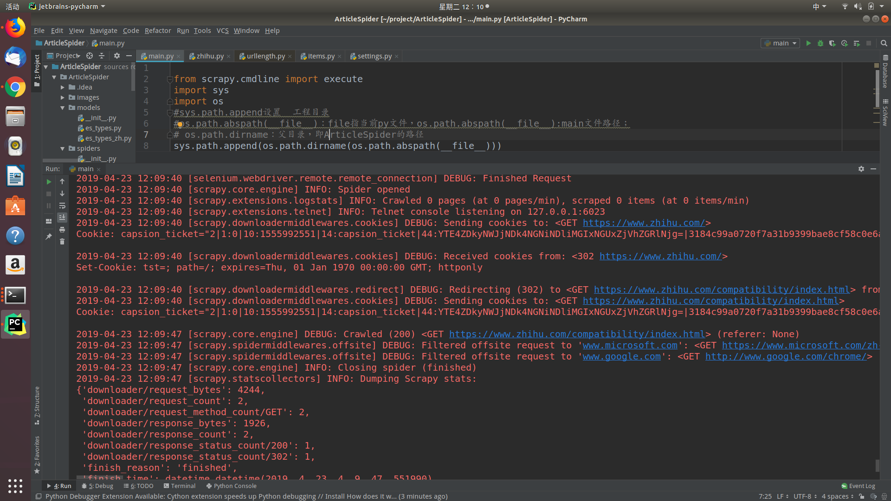Screen dimensions: 891x501
Task: Click the Run console vertical scrollbar thumb
Action: click(x=877, y=465)
